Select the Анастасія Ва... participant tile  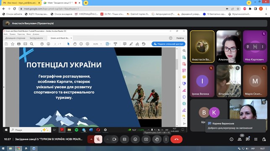[202, 46]
